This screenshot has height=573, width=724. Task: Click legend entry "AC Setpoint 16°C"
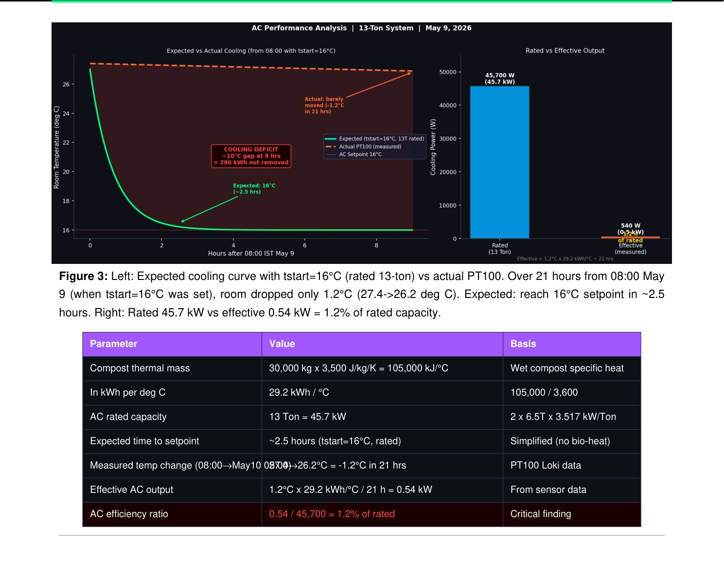click(x=353, y=154)
